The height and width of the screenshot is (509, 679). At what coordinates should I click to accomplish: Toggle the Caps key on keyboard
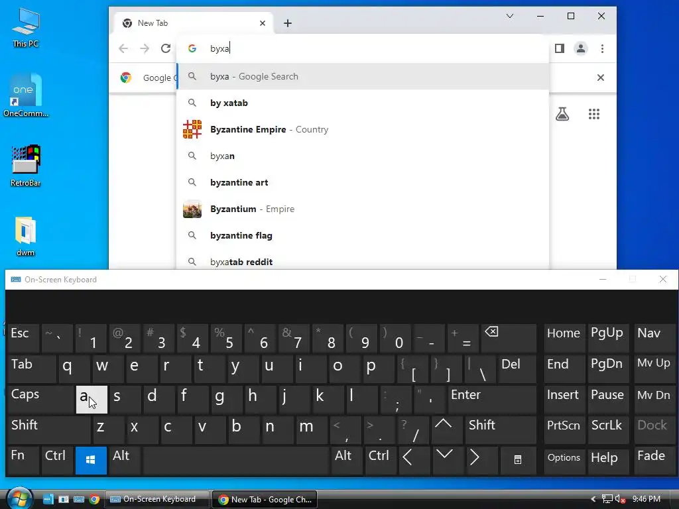pyautogui.click(x=40, y=400)
